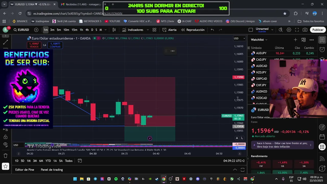Select the M monthly timeframe
This screenshot has width=327, height=184.
[101, 30]
